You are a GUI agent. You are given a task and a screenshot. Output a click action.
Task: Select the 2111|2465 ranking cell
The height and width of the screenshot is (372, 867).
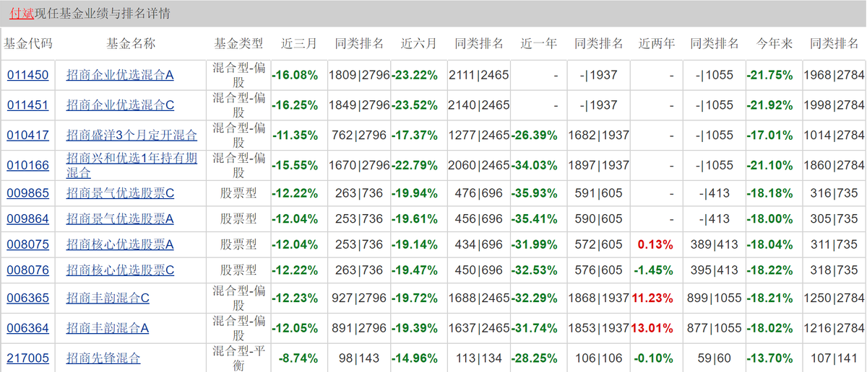pos(479,75)
